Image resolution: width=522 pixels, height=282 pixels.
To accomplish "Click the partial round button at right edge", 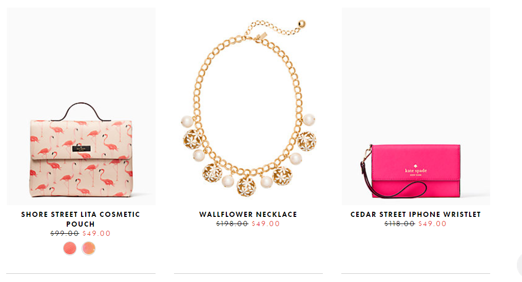I will point(519,265).
